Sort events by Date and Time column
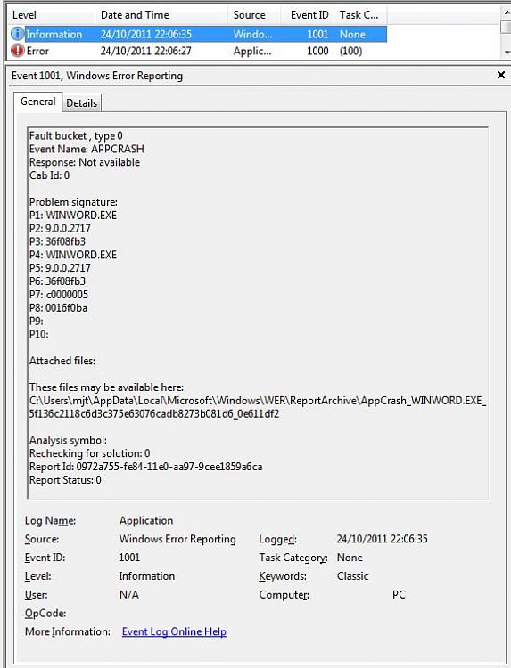The width and height of the screenshot is (511, 668). (x=161, y=15)
